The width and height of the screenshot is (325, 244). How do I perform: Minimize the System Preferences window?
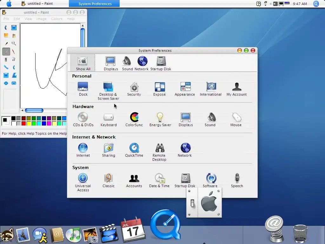tap(239, 51)
